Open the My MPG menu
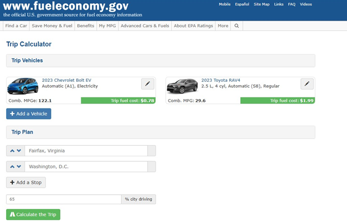Image resolution: width=347 pixels, height=222 pixels. (107, 26)
